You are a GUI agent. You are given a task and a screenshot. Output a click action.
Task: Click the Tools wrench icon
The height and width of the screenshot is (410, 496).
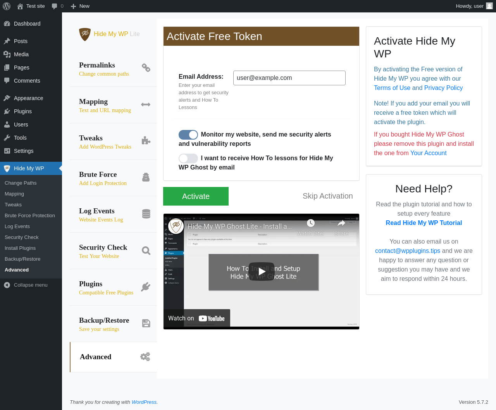click(7, 138)
